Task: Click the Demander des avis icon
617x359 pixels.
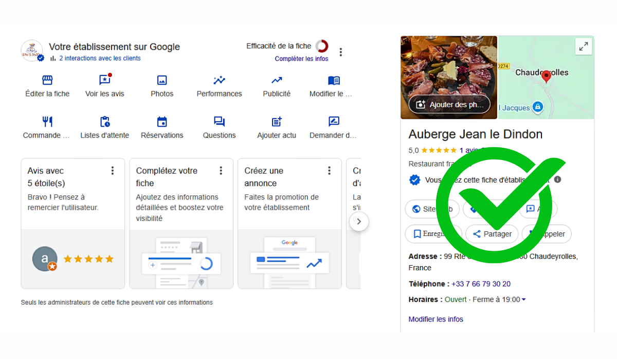Action: point(334,122)
